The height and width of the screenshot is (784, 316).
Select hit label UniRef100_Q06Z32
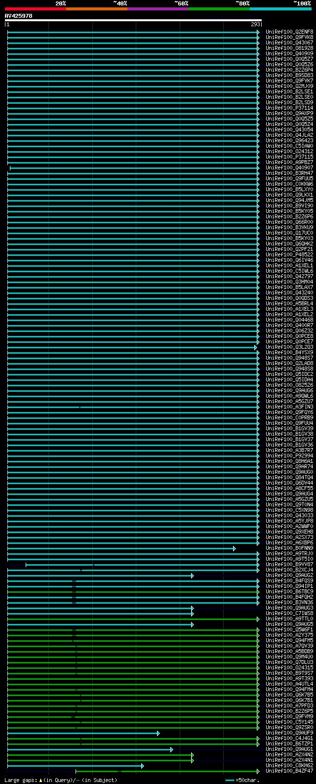point(289,331)
